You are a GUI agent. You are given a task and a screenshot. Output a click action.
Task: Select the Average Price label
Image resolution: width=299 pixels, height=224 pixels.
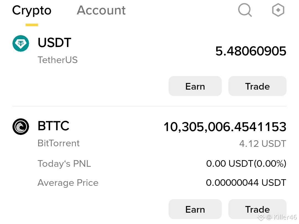(68, 183)
